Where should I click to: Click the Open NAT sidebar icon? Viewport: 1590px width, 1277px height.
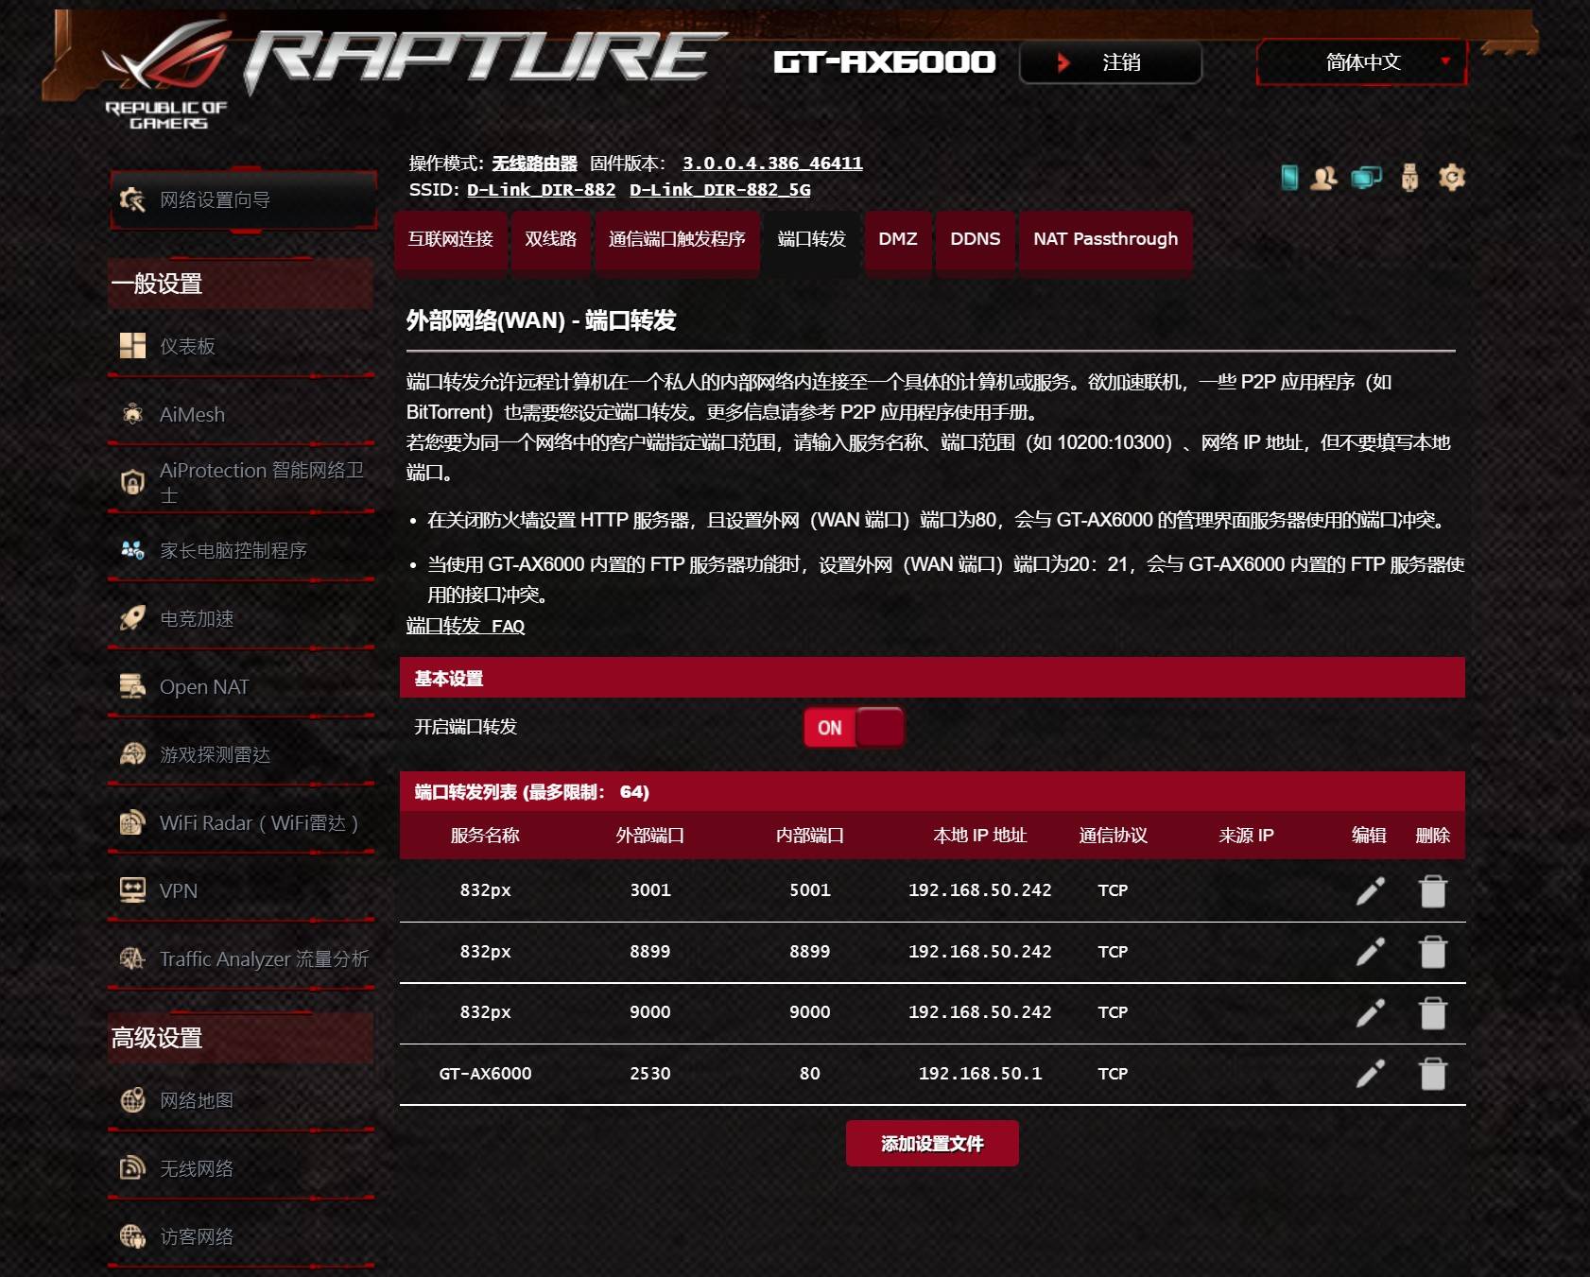click(x=132, y=687)
